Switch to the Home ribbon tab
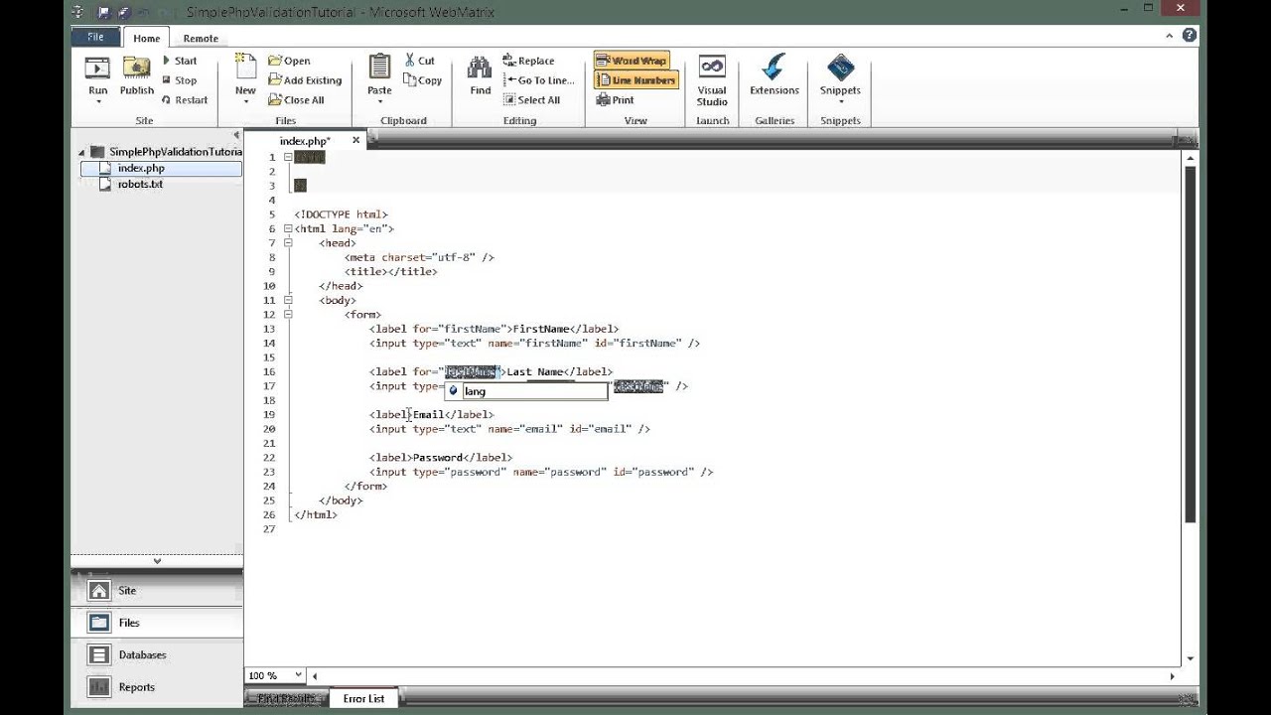The height and width of the screenshot is (715, 1271). pos(146,38)
